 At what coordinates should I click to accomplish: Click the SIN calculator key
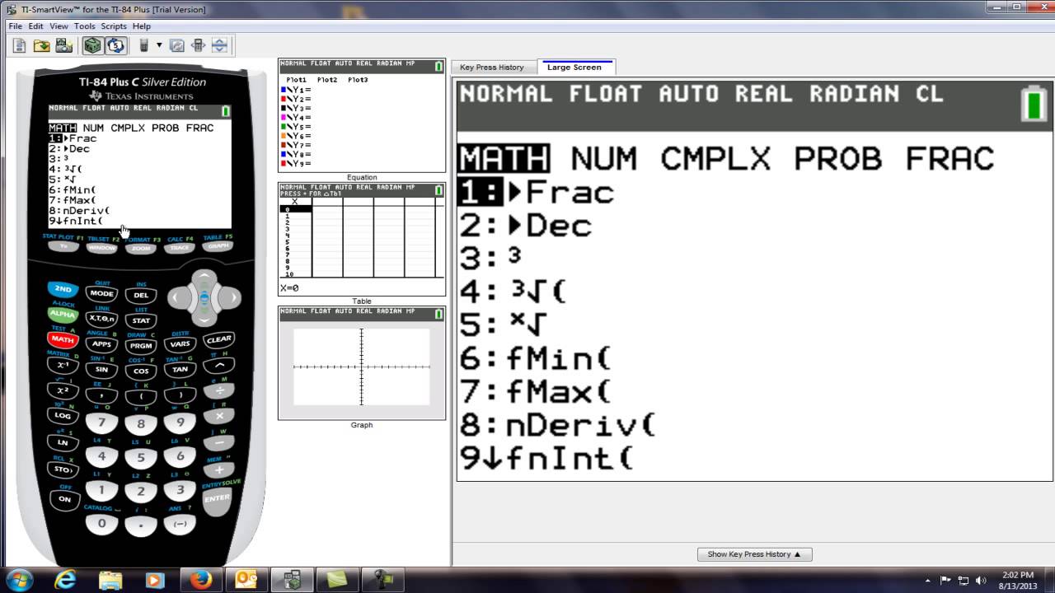[x=102, y=370]
